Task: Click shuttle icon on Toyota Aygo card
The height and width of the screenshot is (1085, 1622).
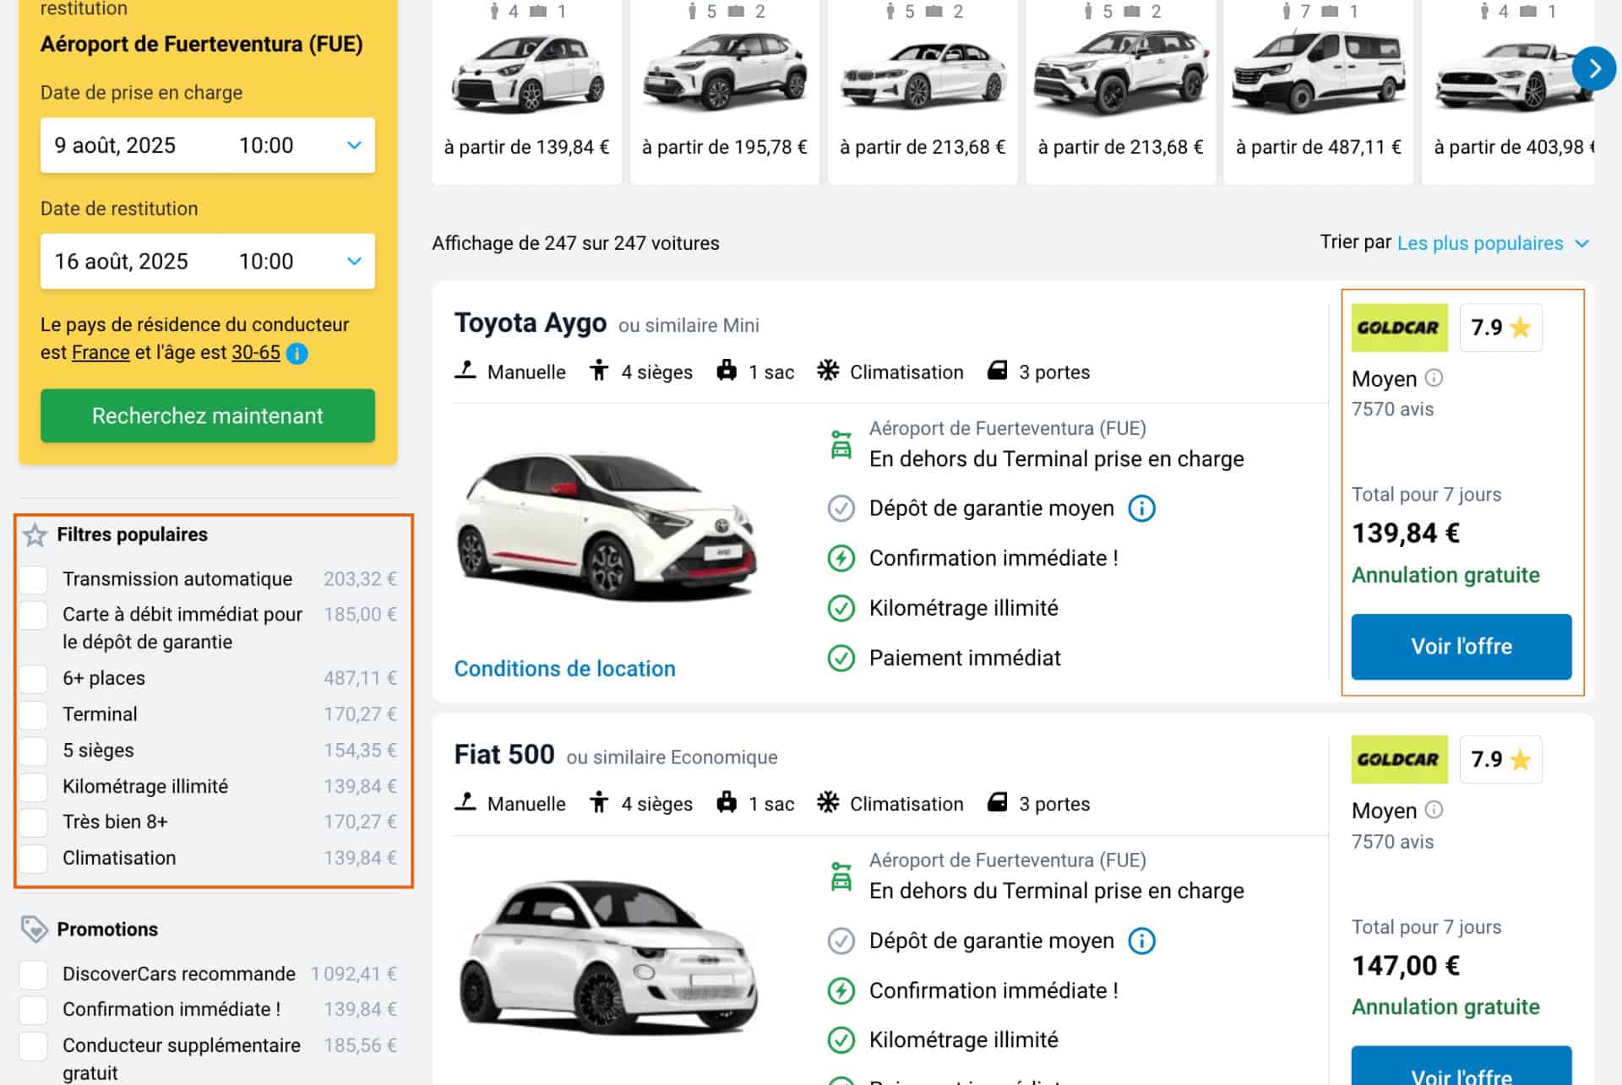Action: pos(841,444)
